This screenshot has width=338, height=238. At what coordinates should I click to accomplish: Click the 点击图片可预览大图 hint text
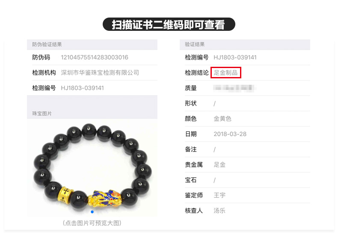tap(92, 223)
